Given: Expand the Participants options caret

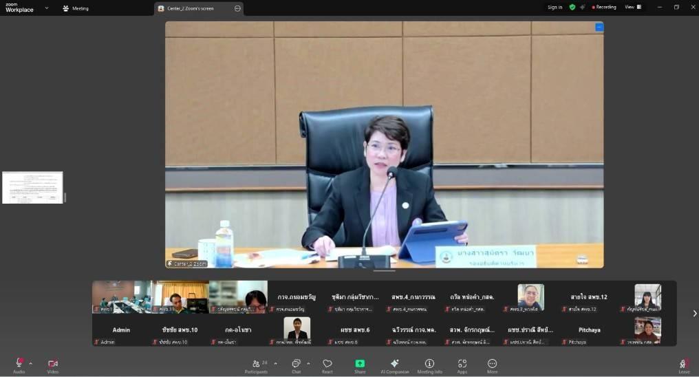Looking at the screenshot, I should 276,363.
